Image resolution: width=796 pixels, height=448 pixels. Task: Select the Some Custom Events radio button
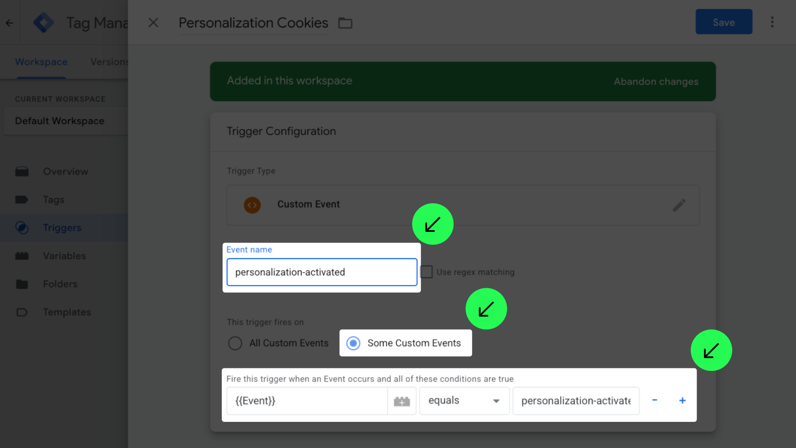click(354, 343)
